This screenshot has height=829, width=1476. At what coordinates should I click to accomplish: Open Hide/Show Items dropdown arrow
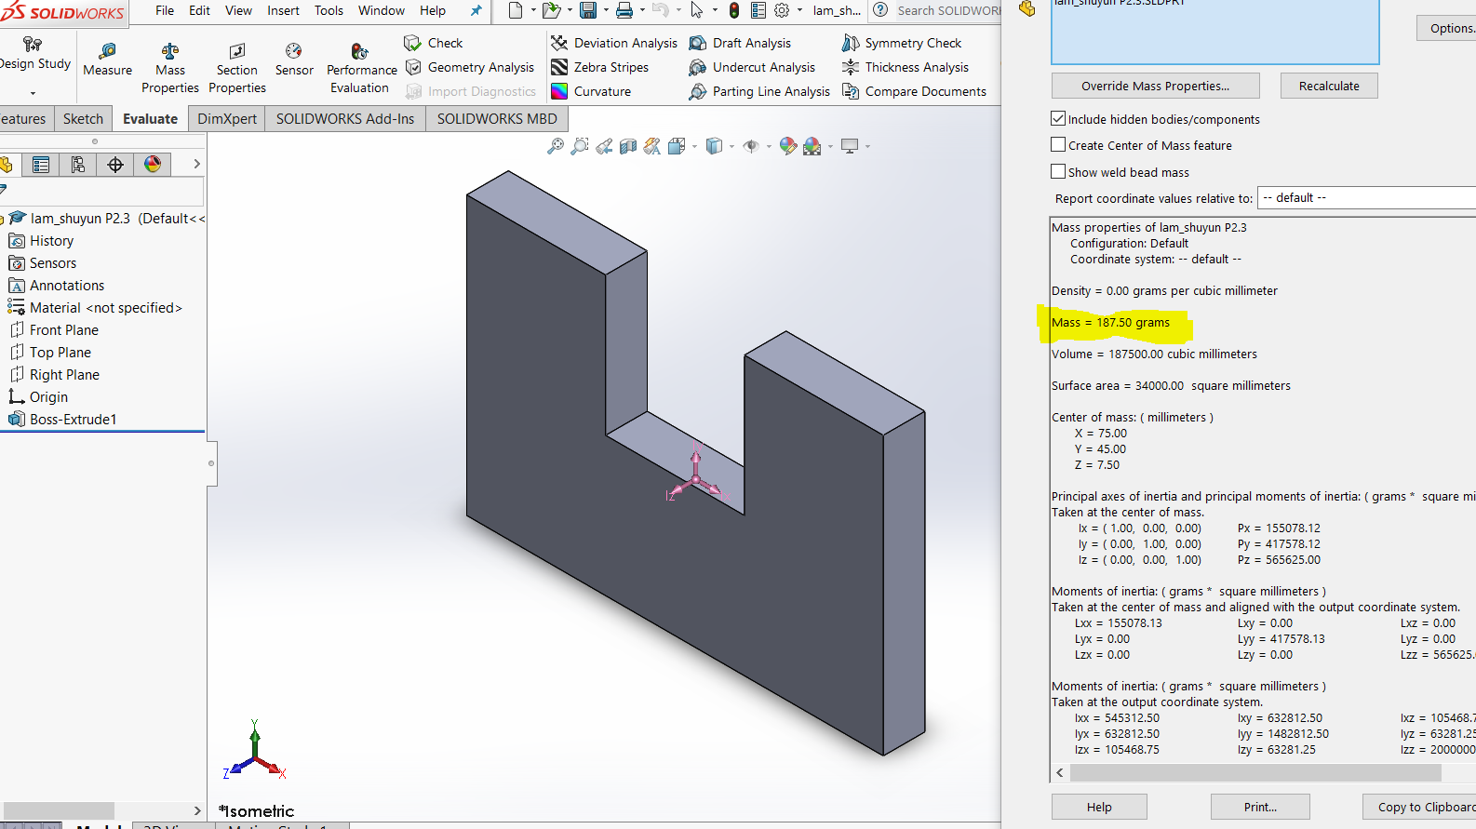tap(769, 146)
